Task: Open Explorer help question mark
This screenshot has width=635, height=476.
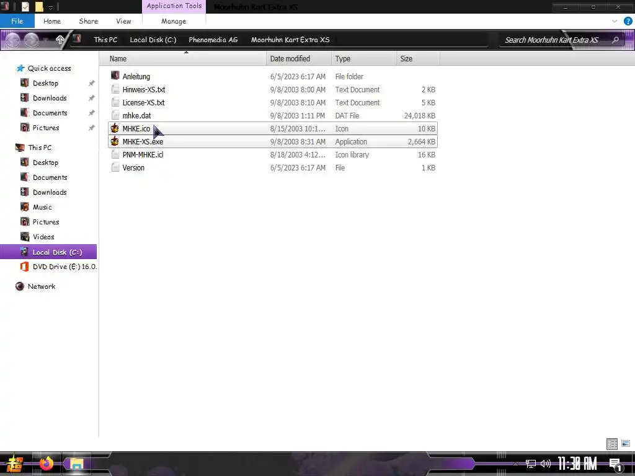Action: (628, 21)
